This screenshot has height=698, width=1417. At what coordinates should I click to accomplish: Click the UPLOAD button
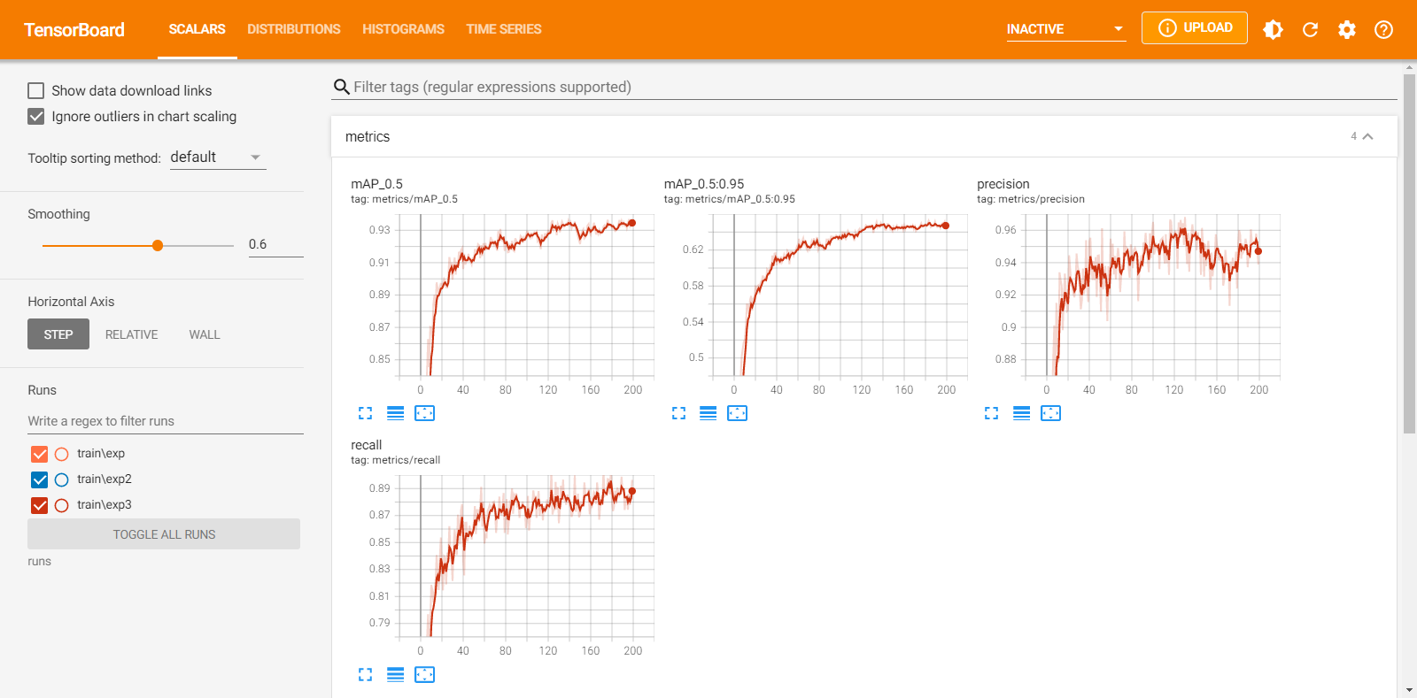(1194, 27)
